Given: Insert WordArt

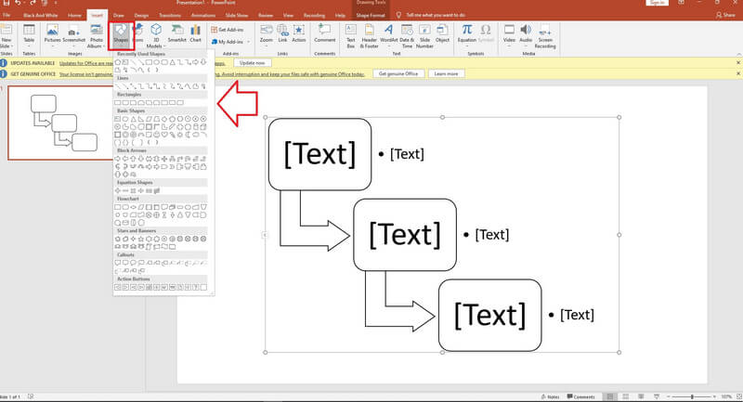Looking at the screenshot, I should click(388, 34).
